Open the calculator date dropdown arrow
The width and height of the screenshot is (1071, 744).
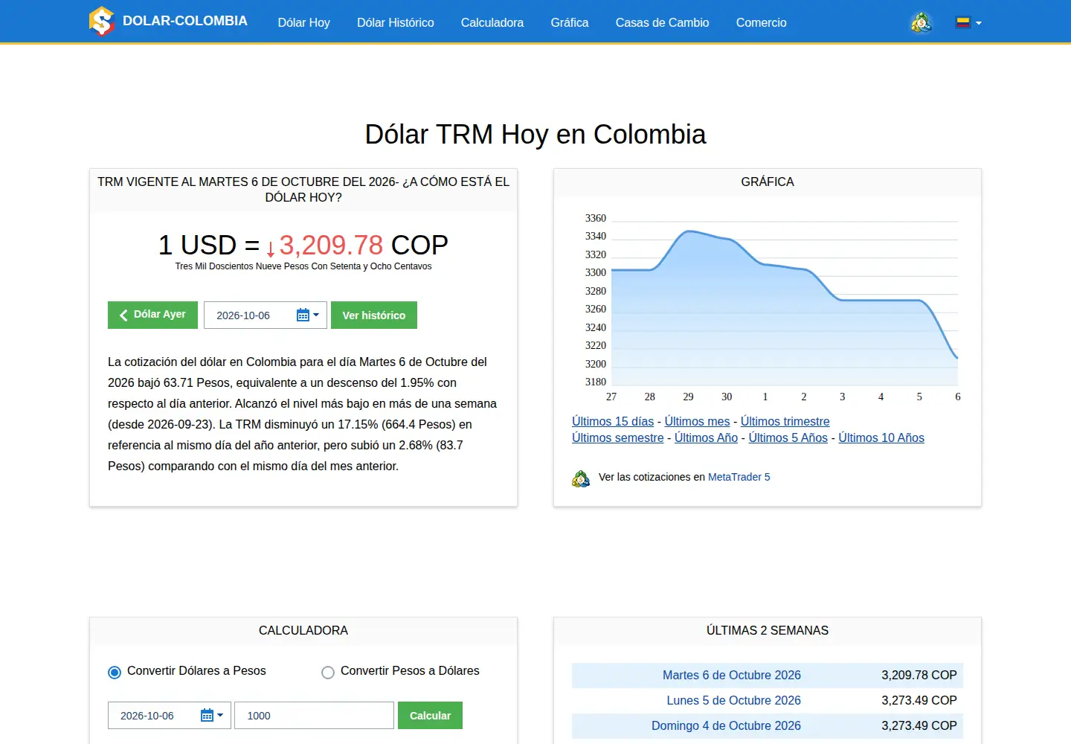(x=220, y=716)
